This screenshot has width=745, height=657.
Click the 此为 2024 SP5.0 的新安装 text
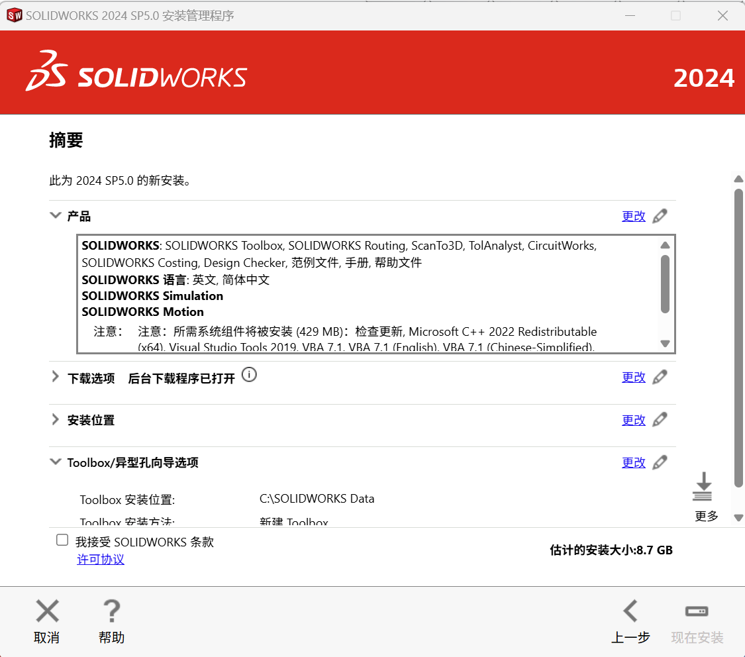coord(121,181)
